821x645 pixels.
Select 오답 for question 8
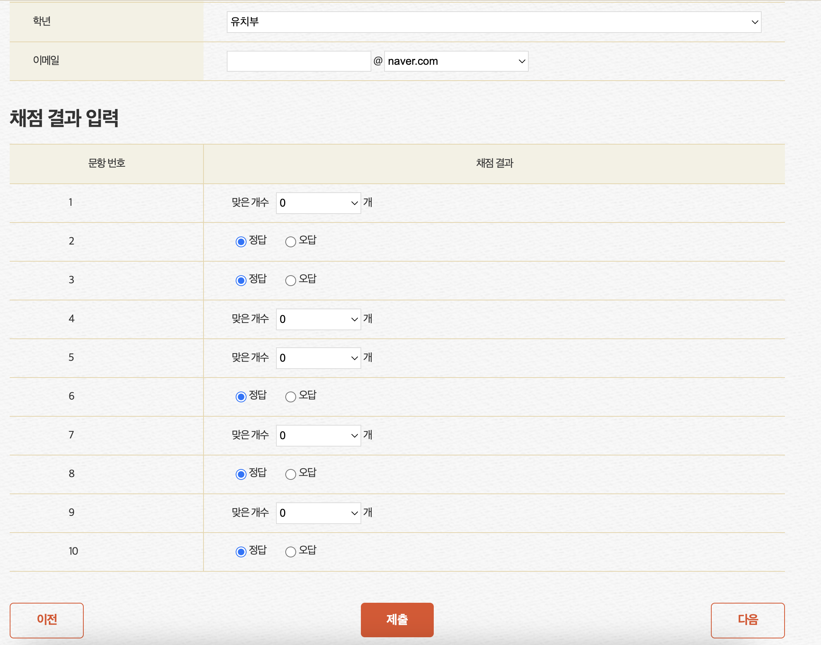coord(290,474)
